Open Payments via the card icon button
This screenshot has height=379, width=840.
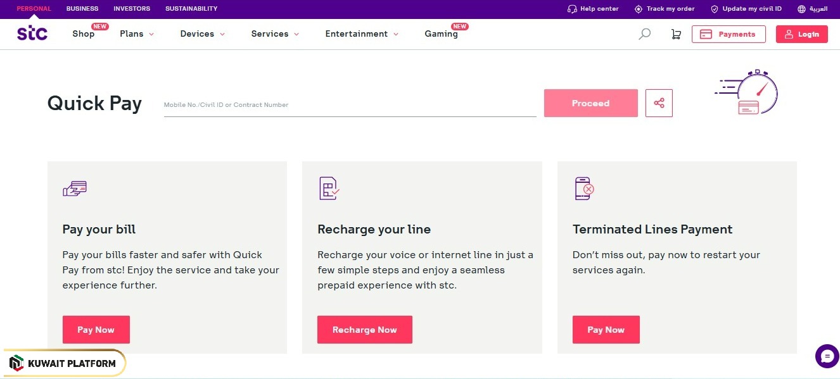(729, 34)
